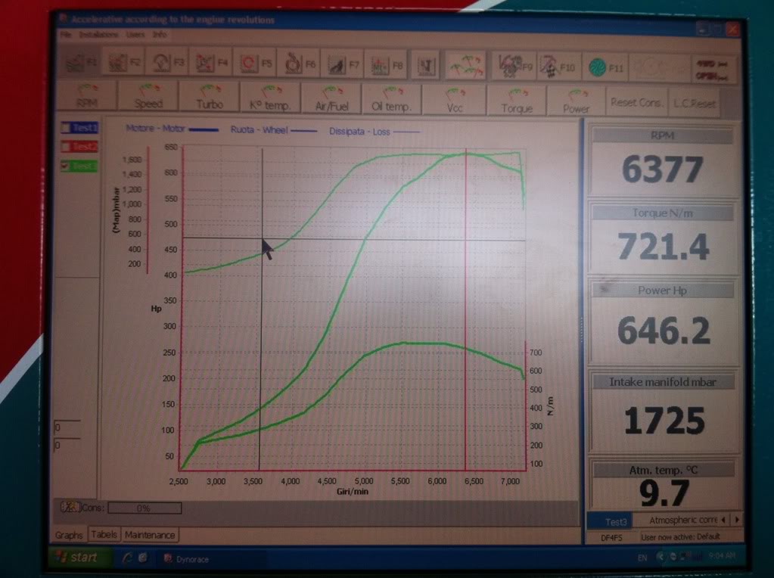Enable the Test1 checkbox
The width and height of the screenshot is (774, 578).
point(65,129)
